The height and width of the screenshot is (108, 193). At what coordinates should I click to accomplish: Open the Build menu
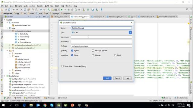coord(47,6)
